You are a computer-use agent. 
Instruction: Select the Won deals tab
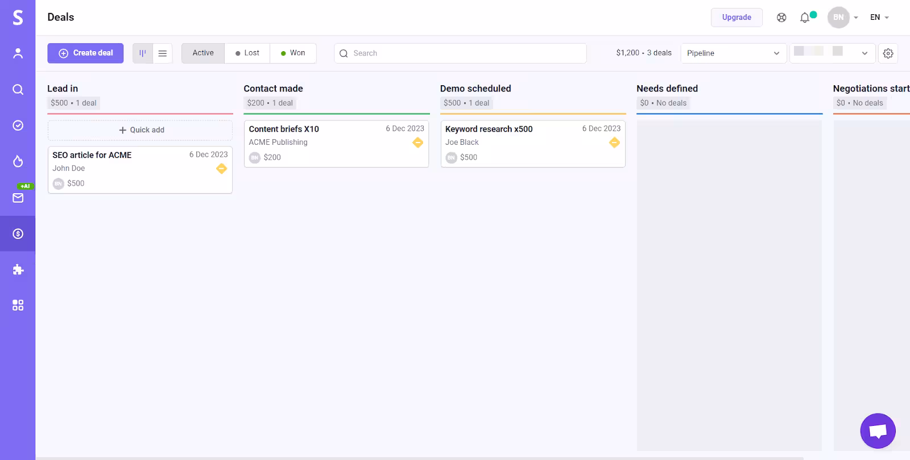pyautogui.click(x=293, y=53)
